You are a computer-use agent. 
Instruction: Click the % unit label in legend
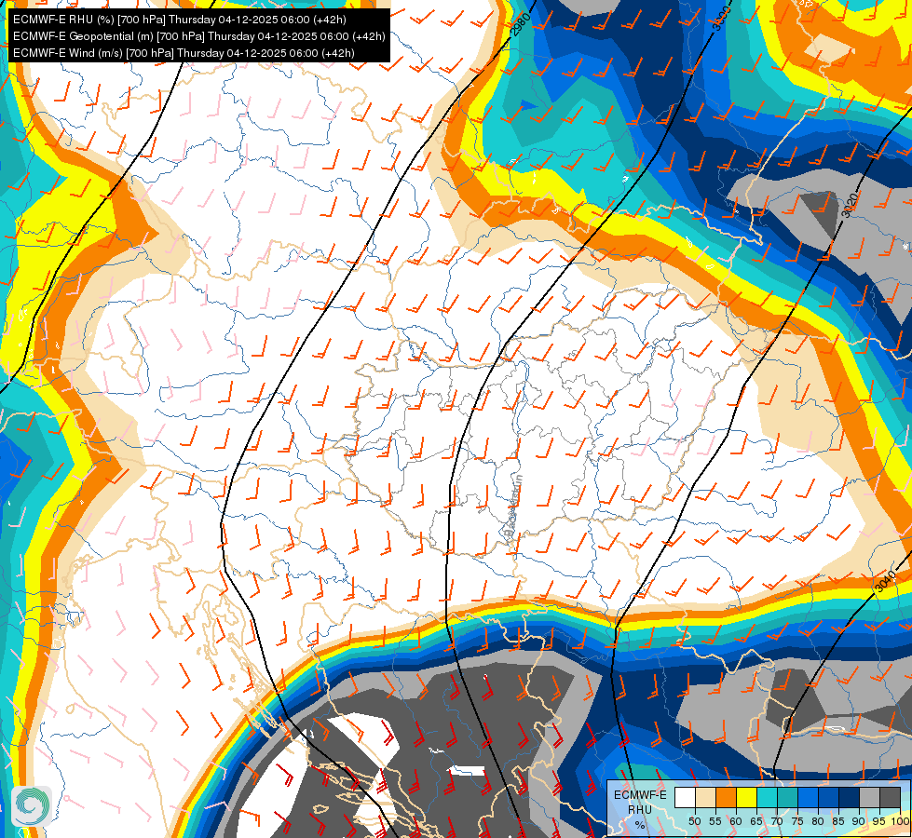click(640, 825)
